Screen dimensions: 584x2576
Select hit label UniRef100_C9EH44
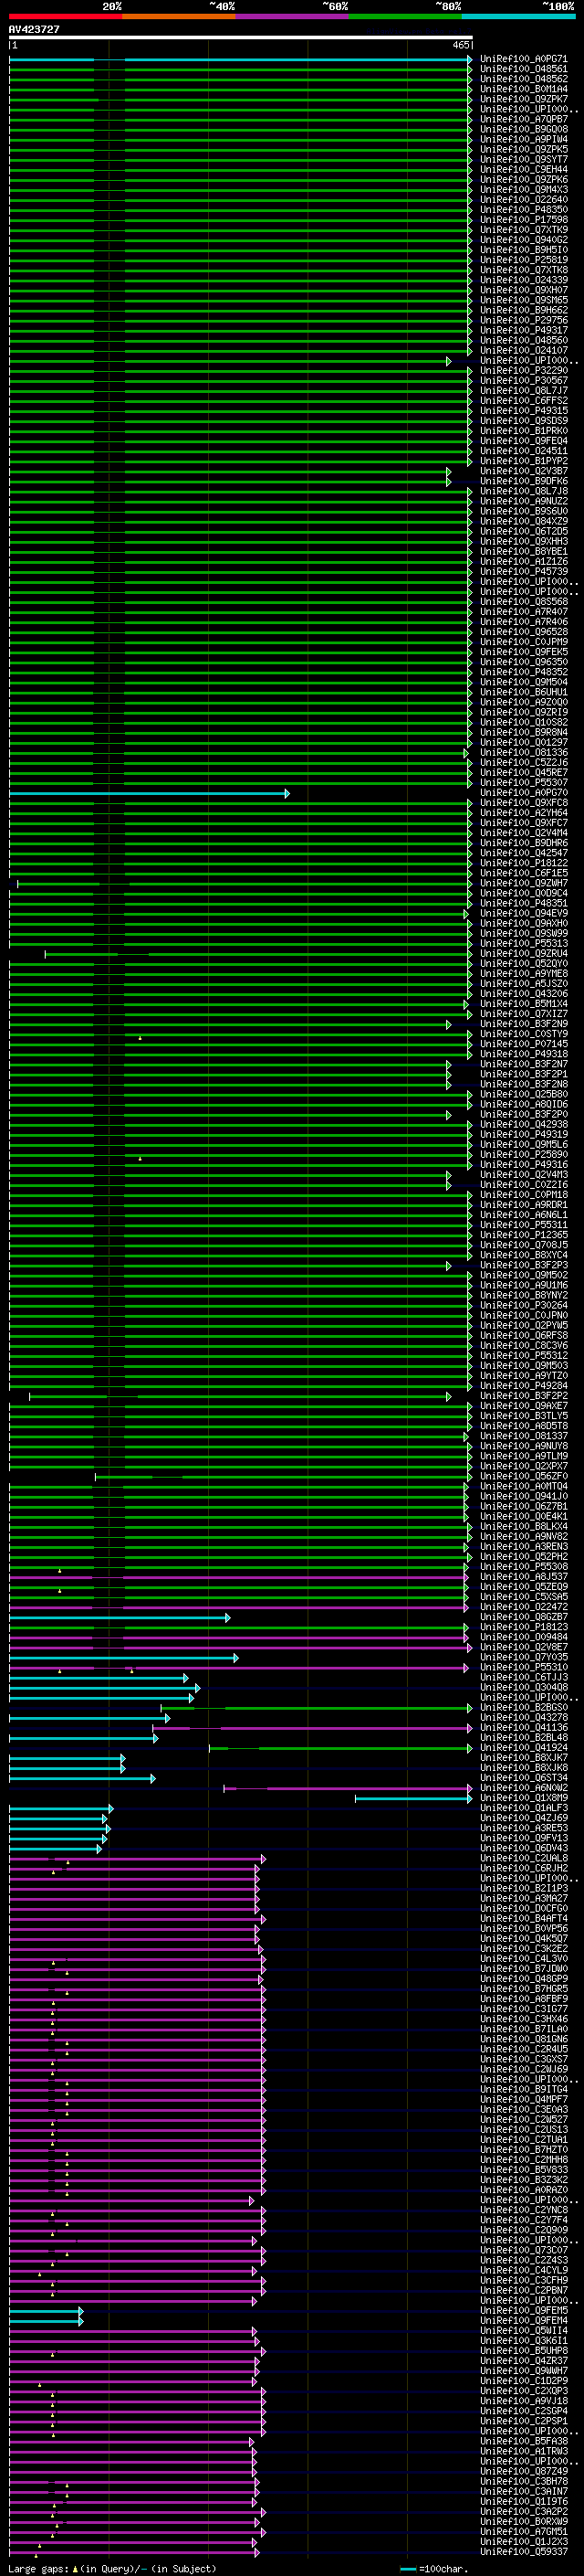(x=523, y=169)
